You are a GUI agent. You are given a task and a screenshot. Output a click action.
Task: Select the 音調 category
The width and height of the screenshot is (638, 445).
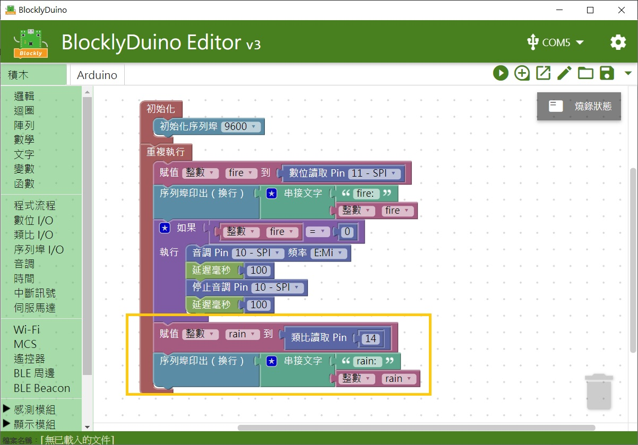[x=24, y=264]
